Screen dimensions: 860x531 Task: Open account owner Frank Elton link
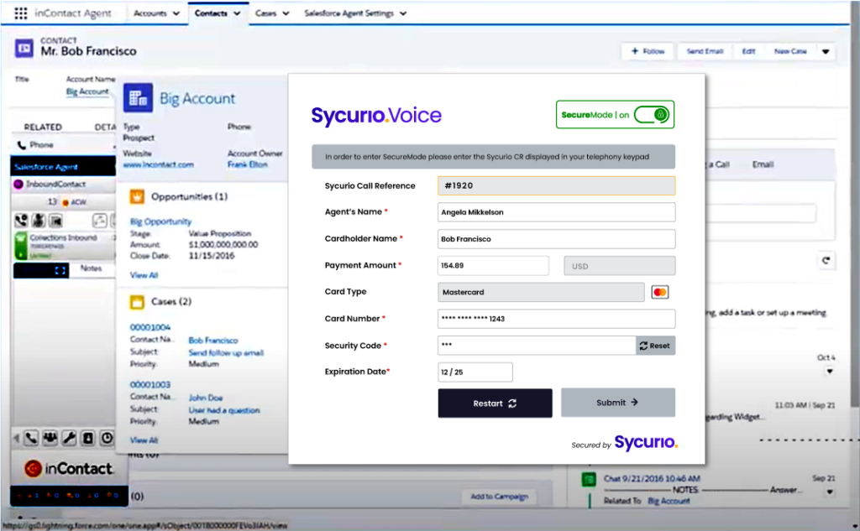(248, 164)
